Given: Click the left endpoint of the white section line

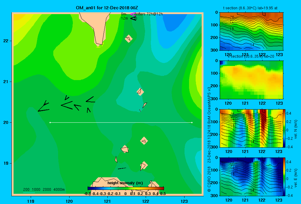Looking at the screenshot, I should [50, 122].
